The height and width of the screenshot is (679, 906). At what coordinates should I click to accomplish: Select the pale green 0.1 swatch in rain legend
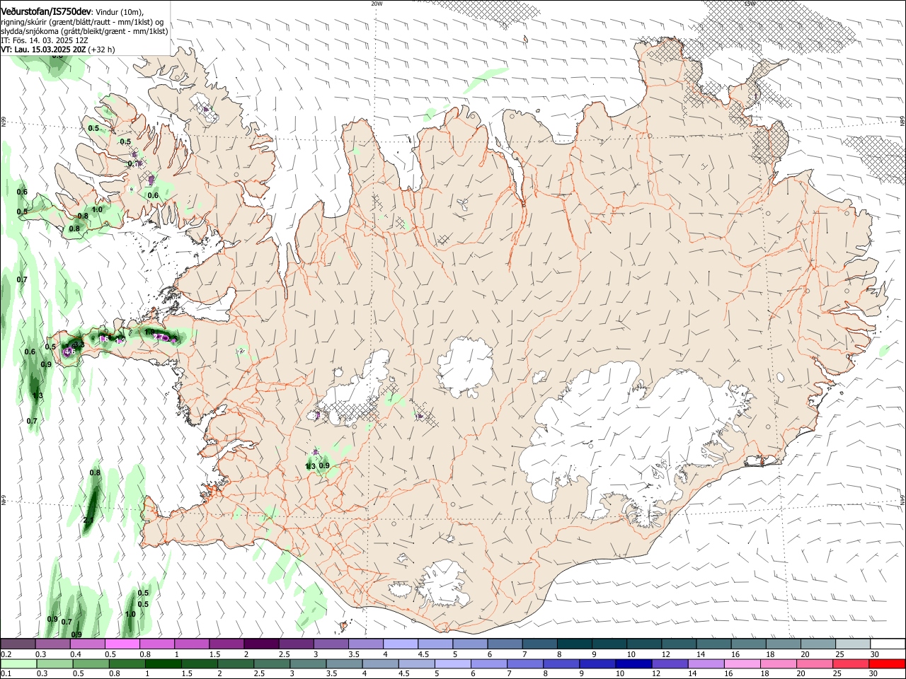(x=18, y=664)
